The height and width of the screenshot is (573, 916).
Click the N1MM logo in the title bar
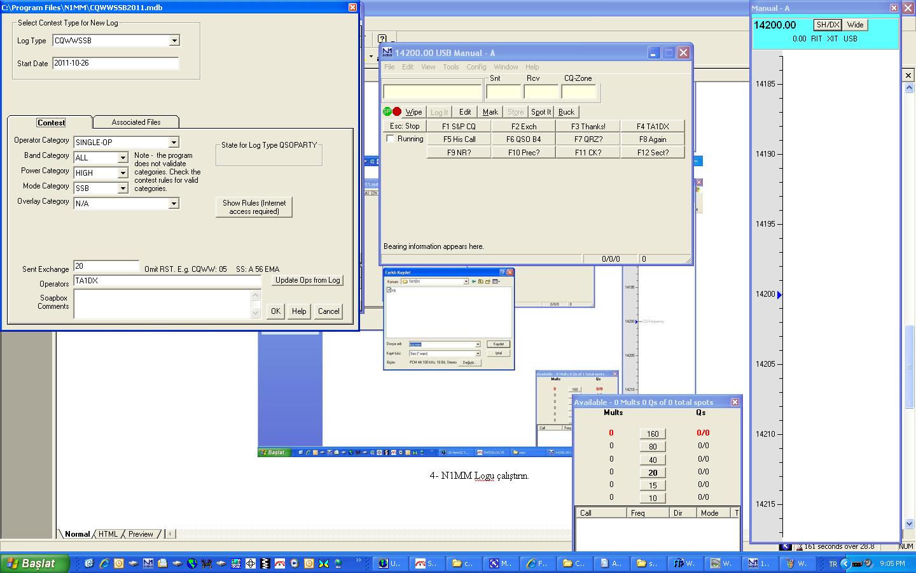387,53
